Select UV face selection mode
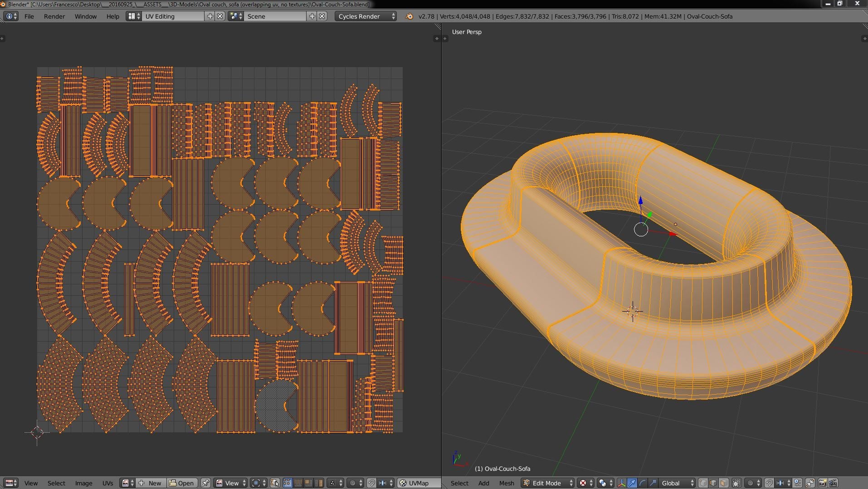Viewport: 868px width, 489px height. click(x=308, y=483)
